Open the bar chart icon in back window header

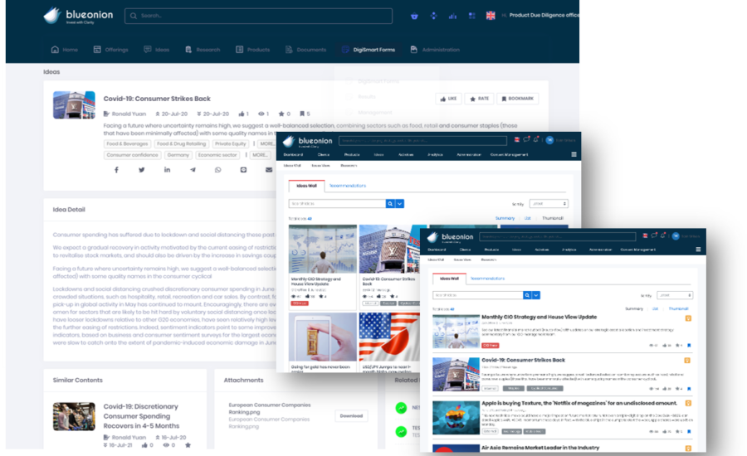tap(452, 16)
